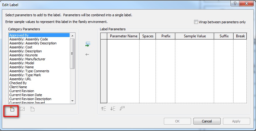This screenshot has width=256, height=131.
Task: Open the Edit parameter units format icon
Action: coord(122,108)
